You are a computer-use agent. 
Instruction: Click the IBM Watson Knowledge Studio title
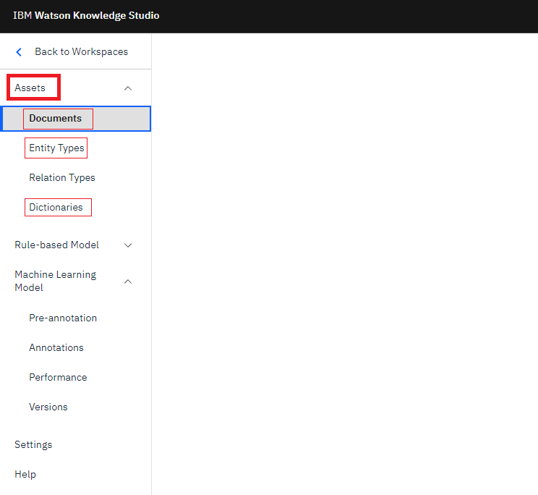[86, 16]
